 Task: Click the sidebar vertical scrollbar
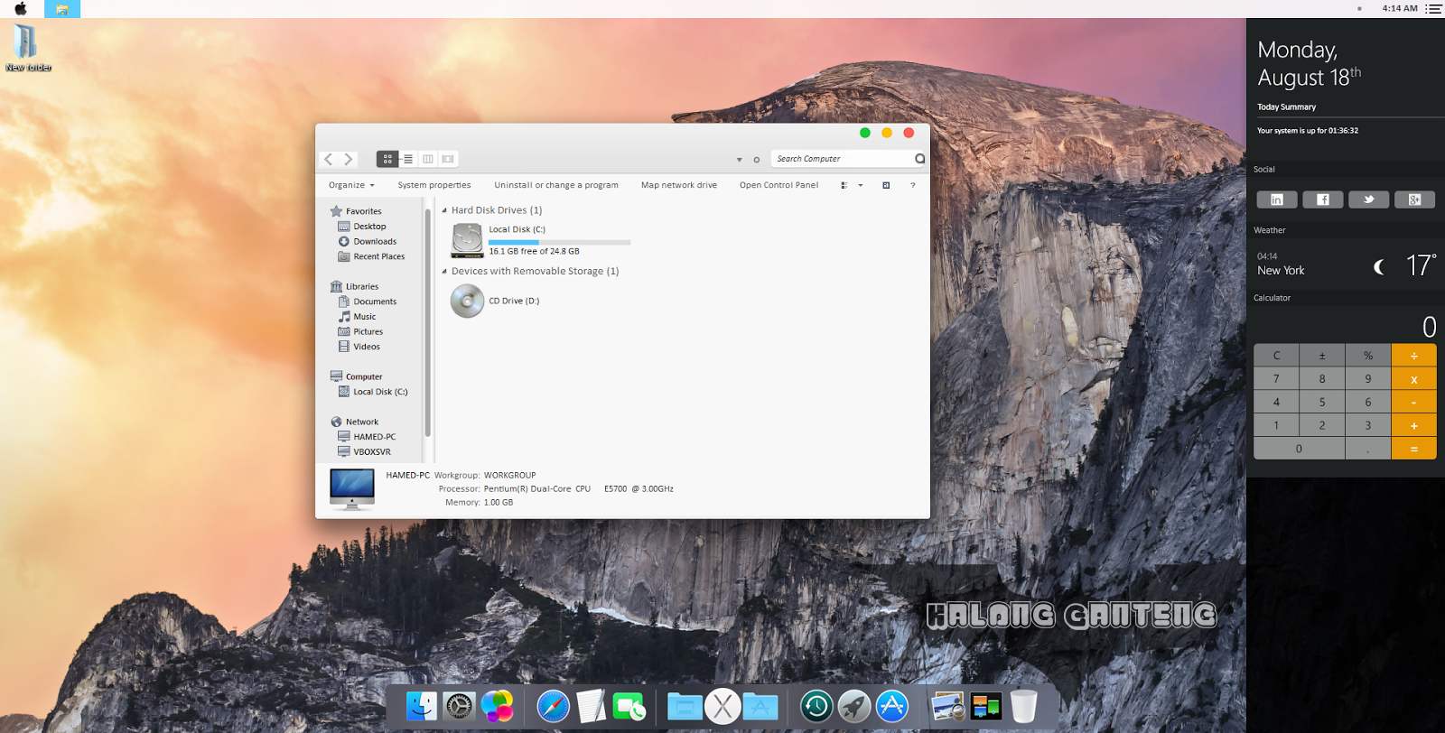click(427, 325)
